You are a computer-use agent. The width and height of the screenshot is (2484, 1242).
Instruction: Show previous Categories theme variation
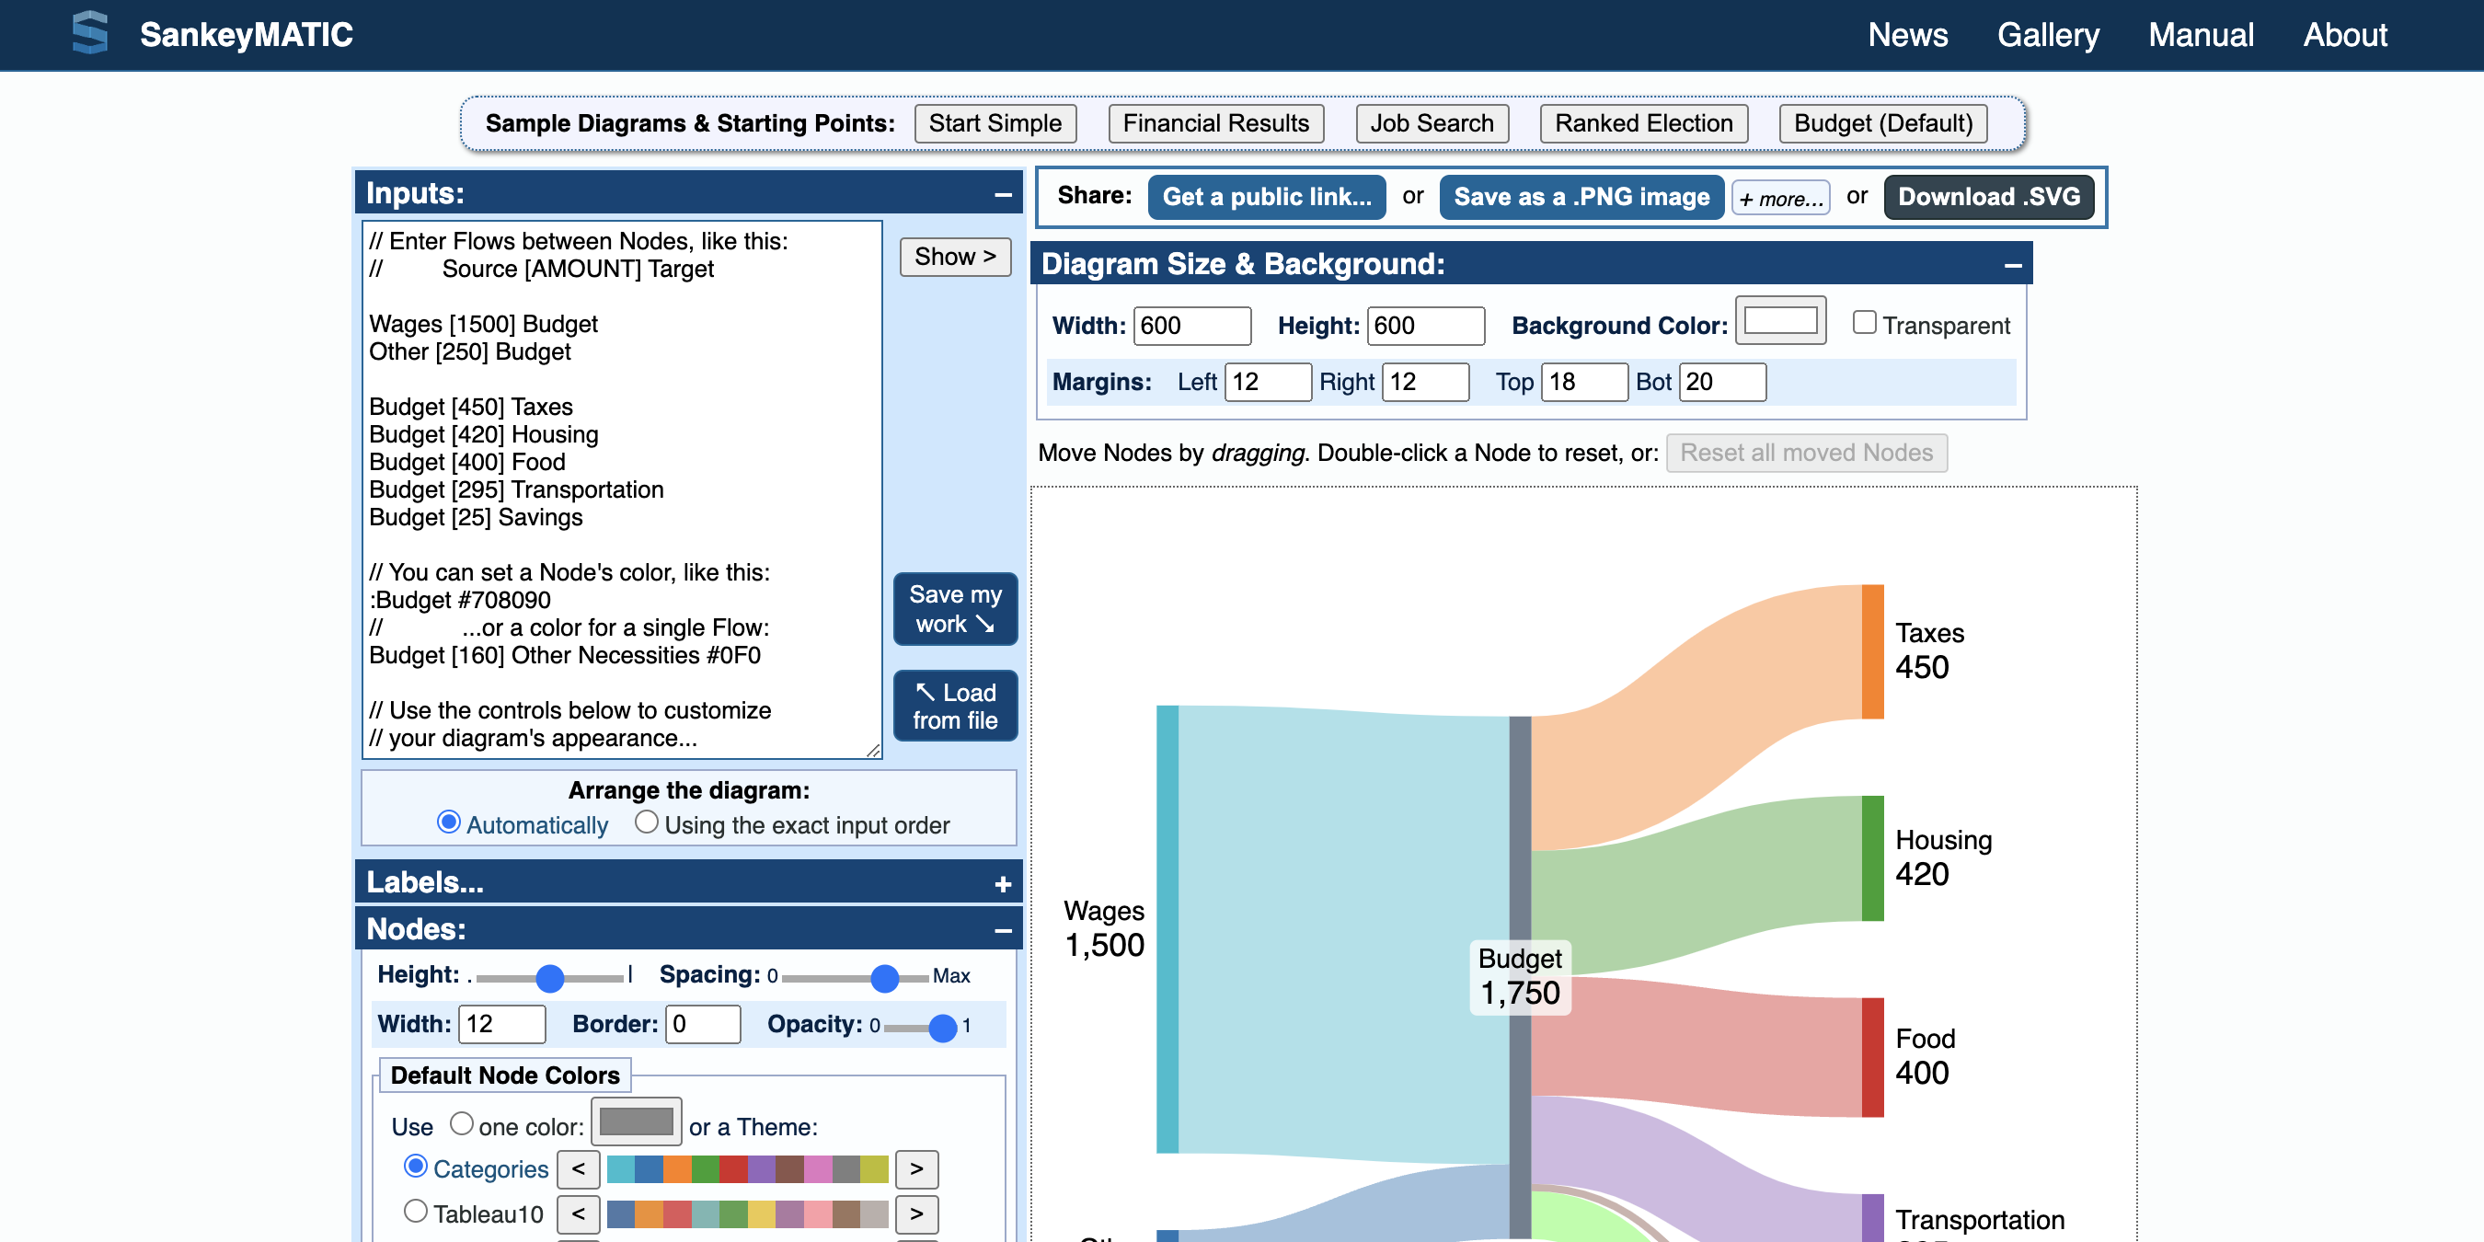579,1168
